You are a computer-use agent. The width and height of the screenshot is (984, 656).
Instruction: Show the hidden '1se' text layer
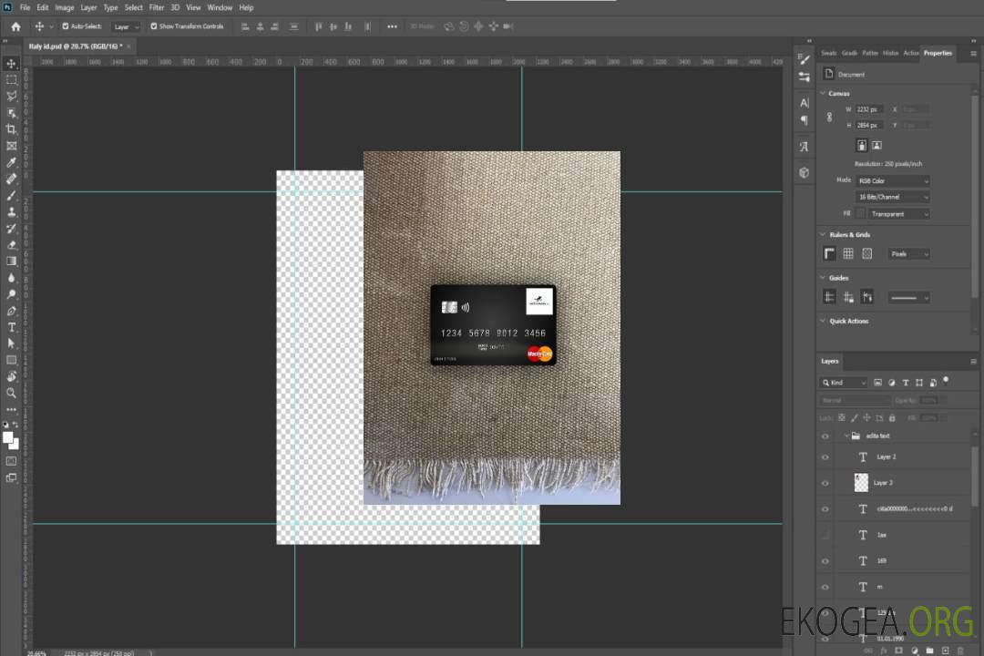click(x=825, y=535)
